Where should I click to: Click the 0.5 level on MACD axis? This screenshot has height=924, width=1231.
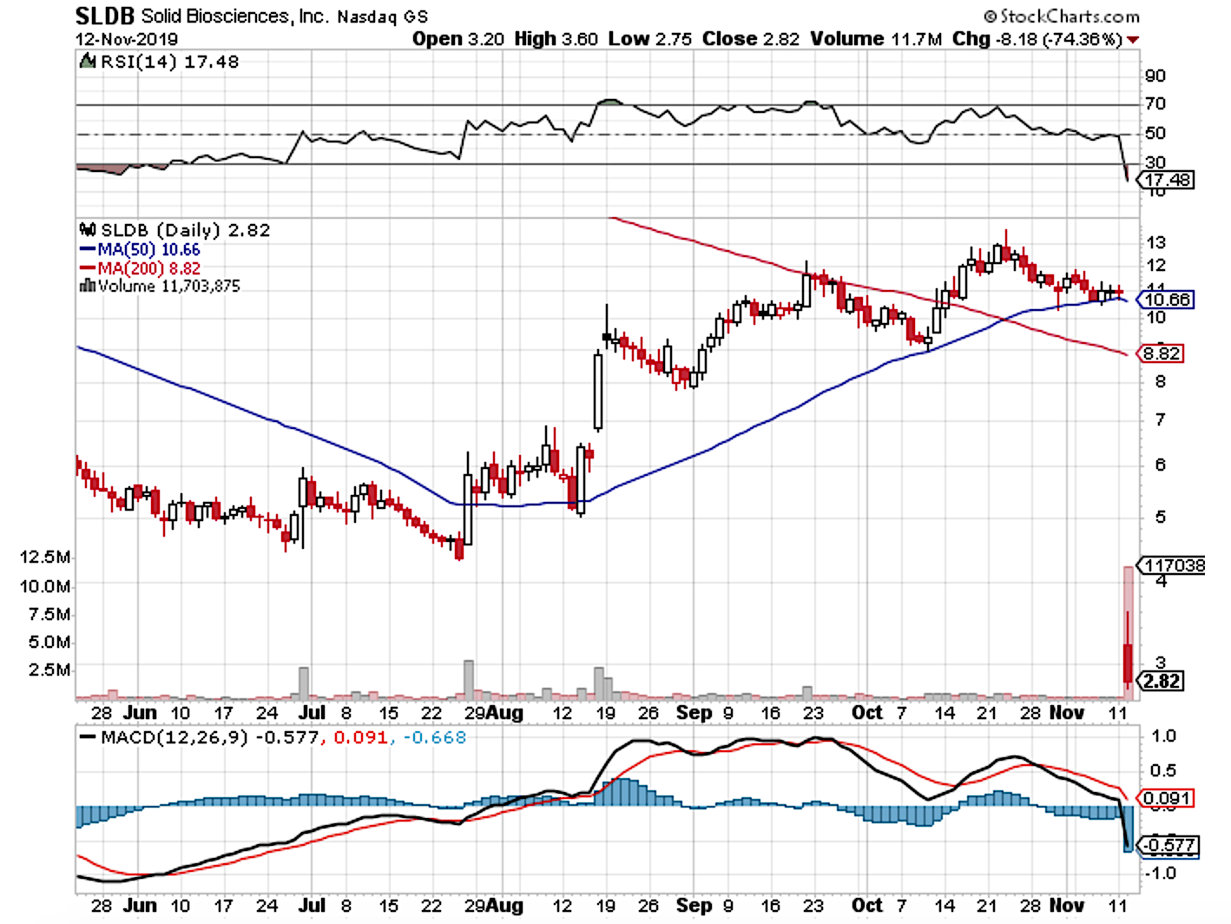pyautogui.click(x=1163, y=771)
